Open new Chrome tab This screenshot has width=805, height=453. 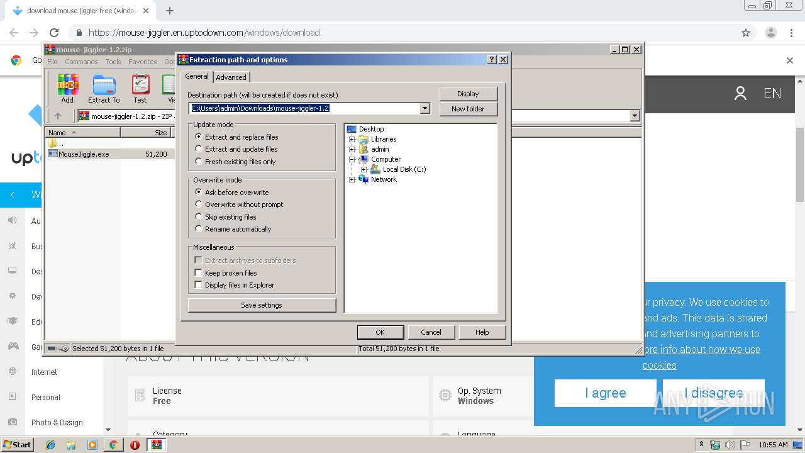pos(170,11)
